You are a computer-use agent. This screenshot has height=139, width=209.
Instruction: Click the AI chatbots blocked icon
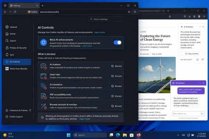pyautogui.click(x=44, y=66)
